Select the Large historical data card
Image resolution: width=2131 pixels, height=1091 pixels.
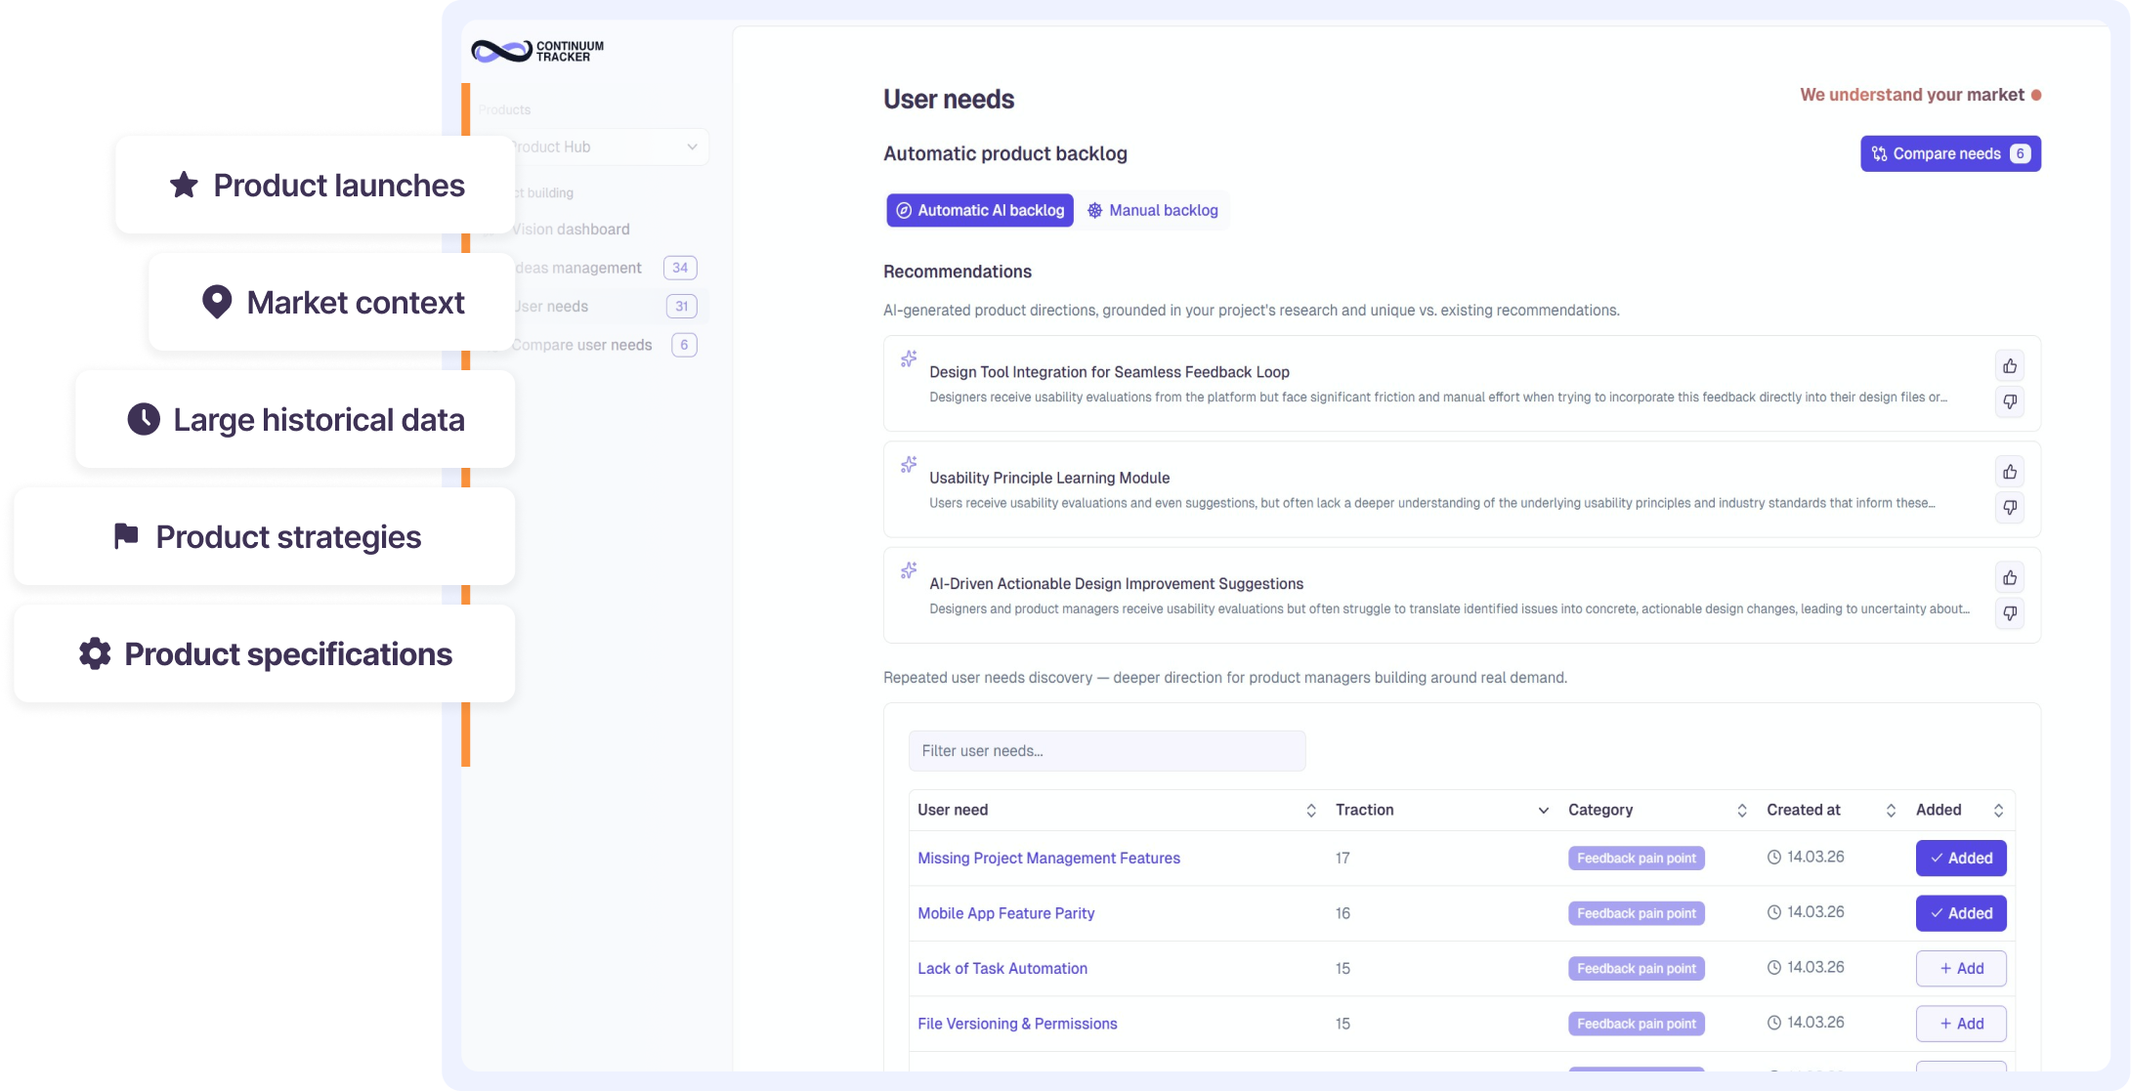coord(295,419)
